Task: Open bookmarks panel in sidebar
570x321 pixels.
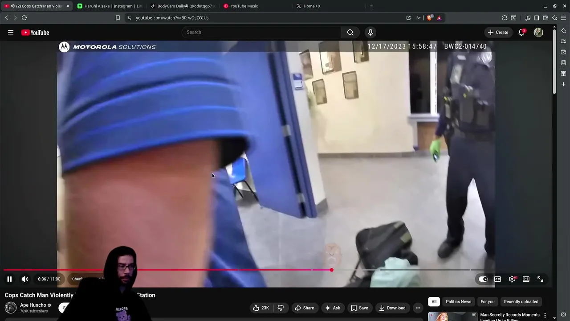Action: pos(563,63)
